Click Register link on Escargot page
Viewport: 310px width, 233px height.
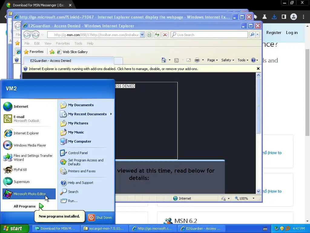tap(274, 32)
